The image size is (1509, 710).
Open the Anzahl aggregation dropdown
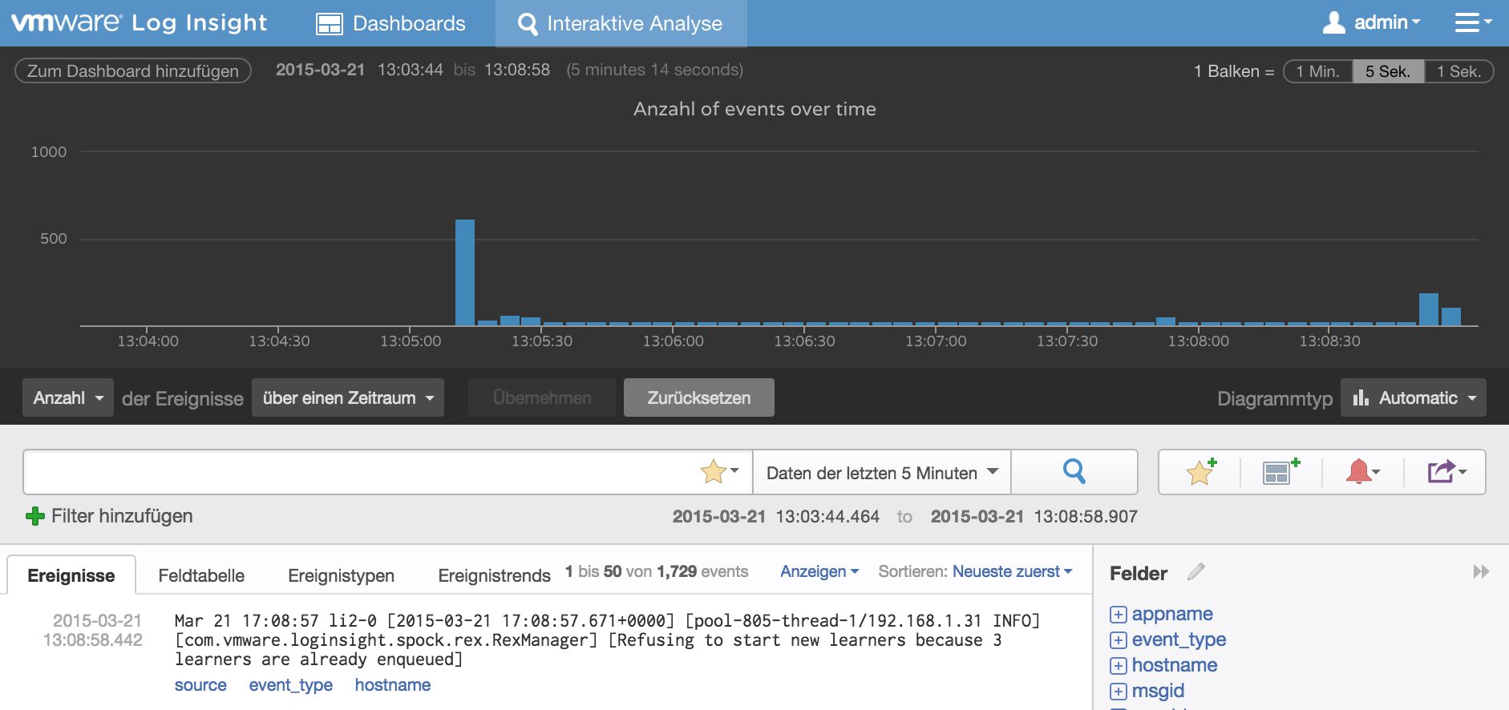pyautogui.click(x=68, y=398)
